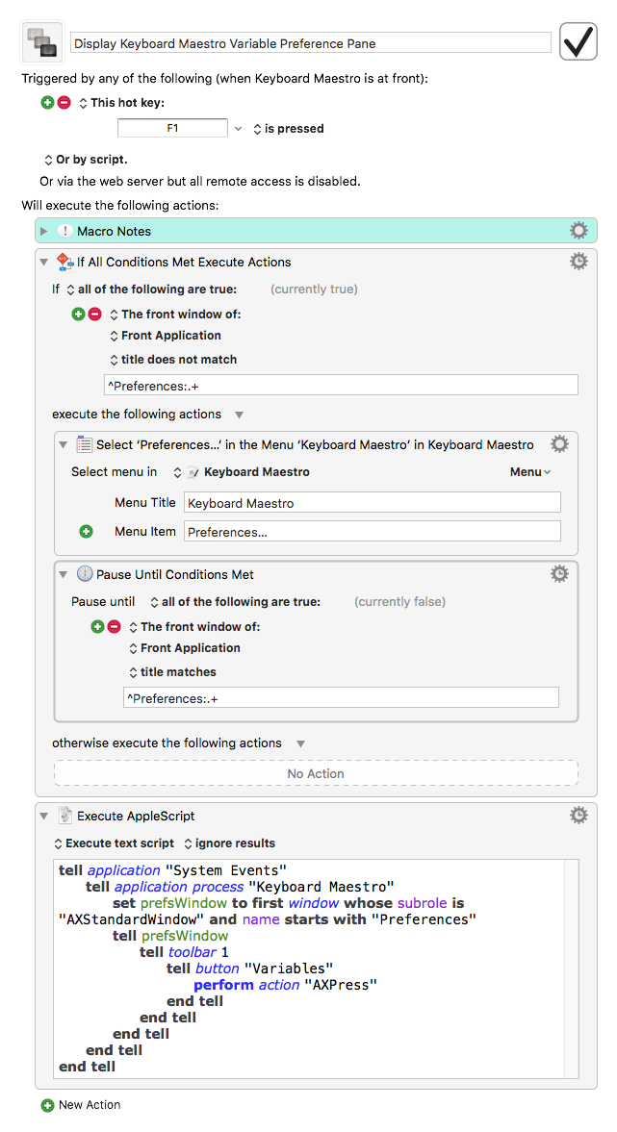617x1132 pixels.
Task: Change the 'title matches' option
Action: tap(172, 672)
